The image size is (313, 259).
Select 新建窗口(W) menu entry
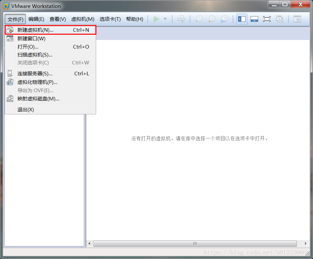(50, 39)
